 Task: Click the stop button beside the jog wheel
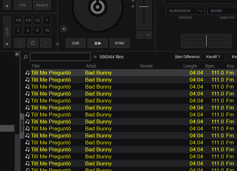64,29
